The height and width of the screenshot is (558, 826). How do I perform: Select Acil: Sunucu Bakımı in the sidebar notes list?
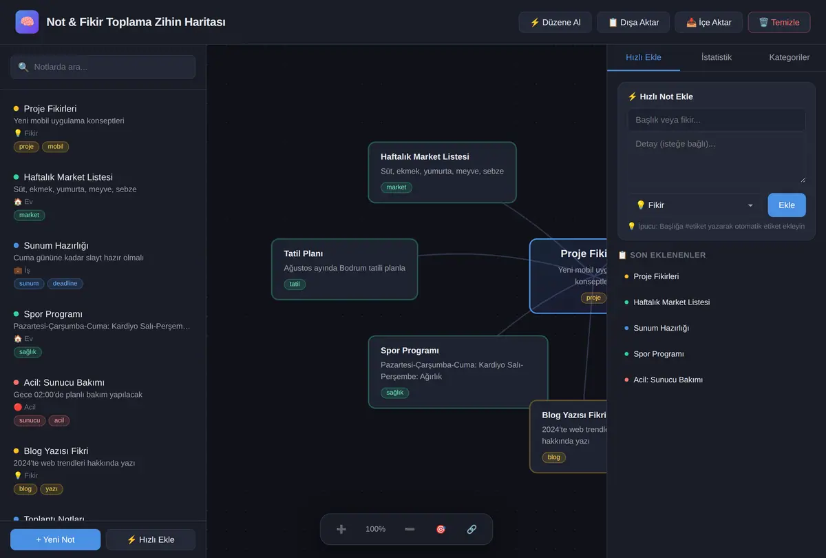click(x=103, y=401)
